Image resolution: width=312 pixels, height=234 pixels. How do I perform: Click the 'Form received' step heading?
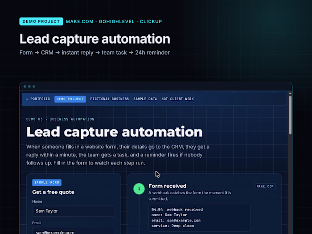167,186
